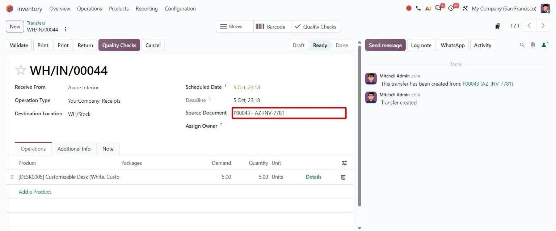Mark WH/IN/00044 as favorite star
Viewport: 556px width, 231px height.
pyautogui.click(x=21, y=70)
